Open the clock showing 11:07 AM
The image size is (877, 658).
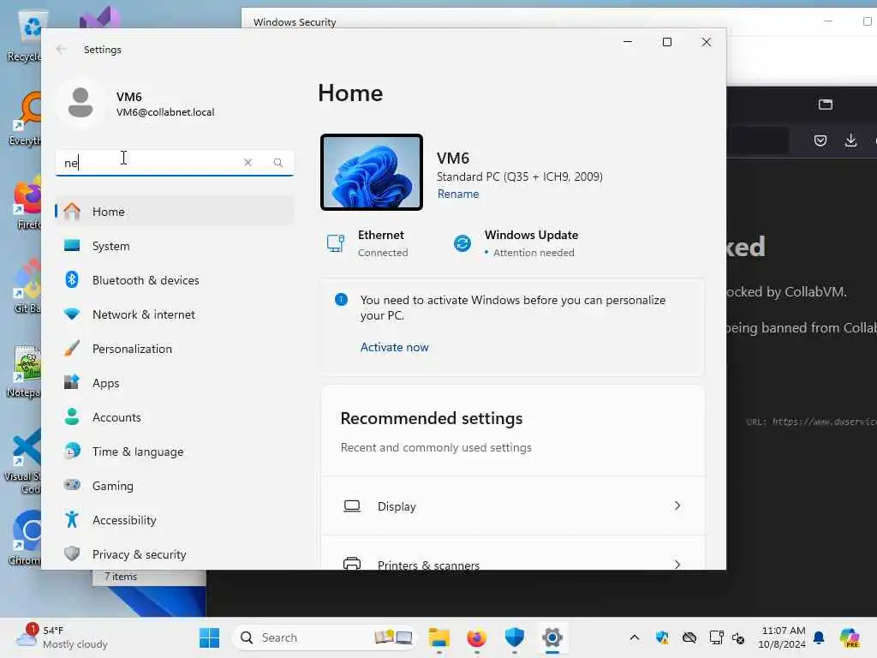pos(782,637)
